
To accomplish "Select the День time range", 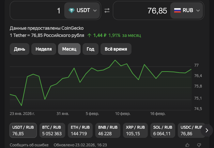I will tap(19, 49).
